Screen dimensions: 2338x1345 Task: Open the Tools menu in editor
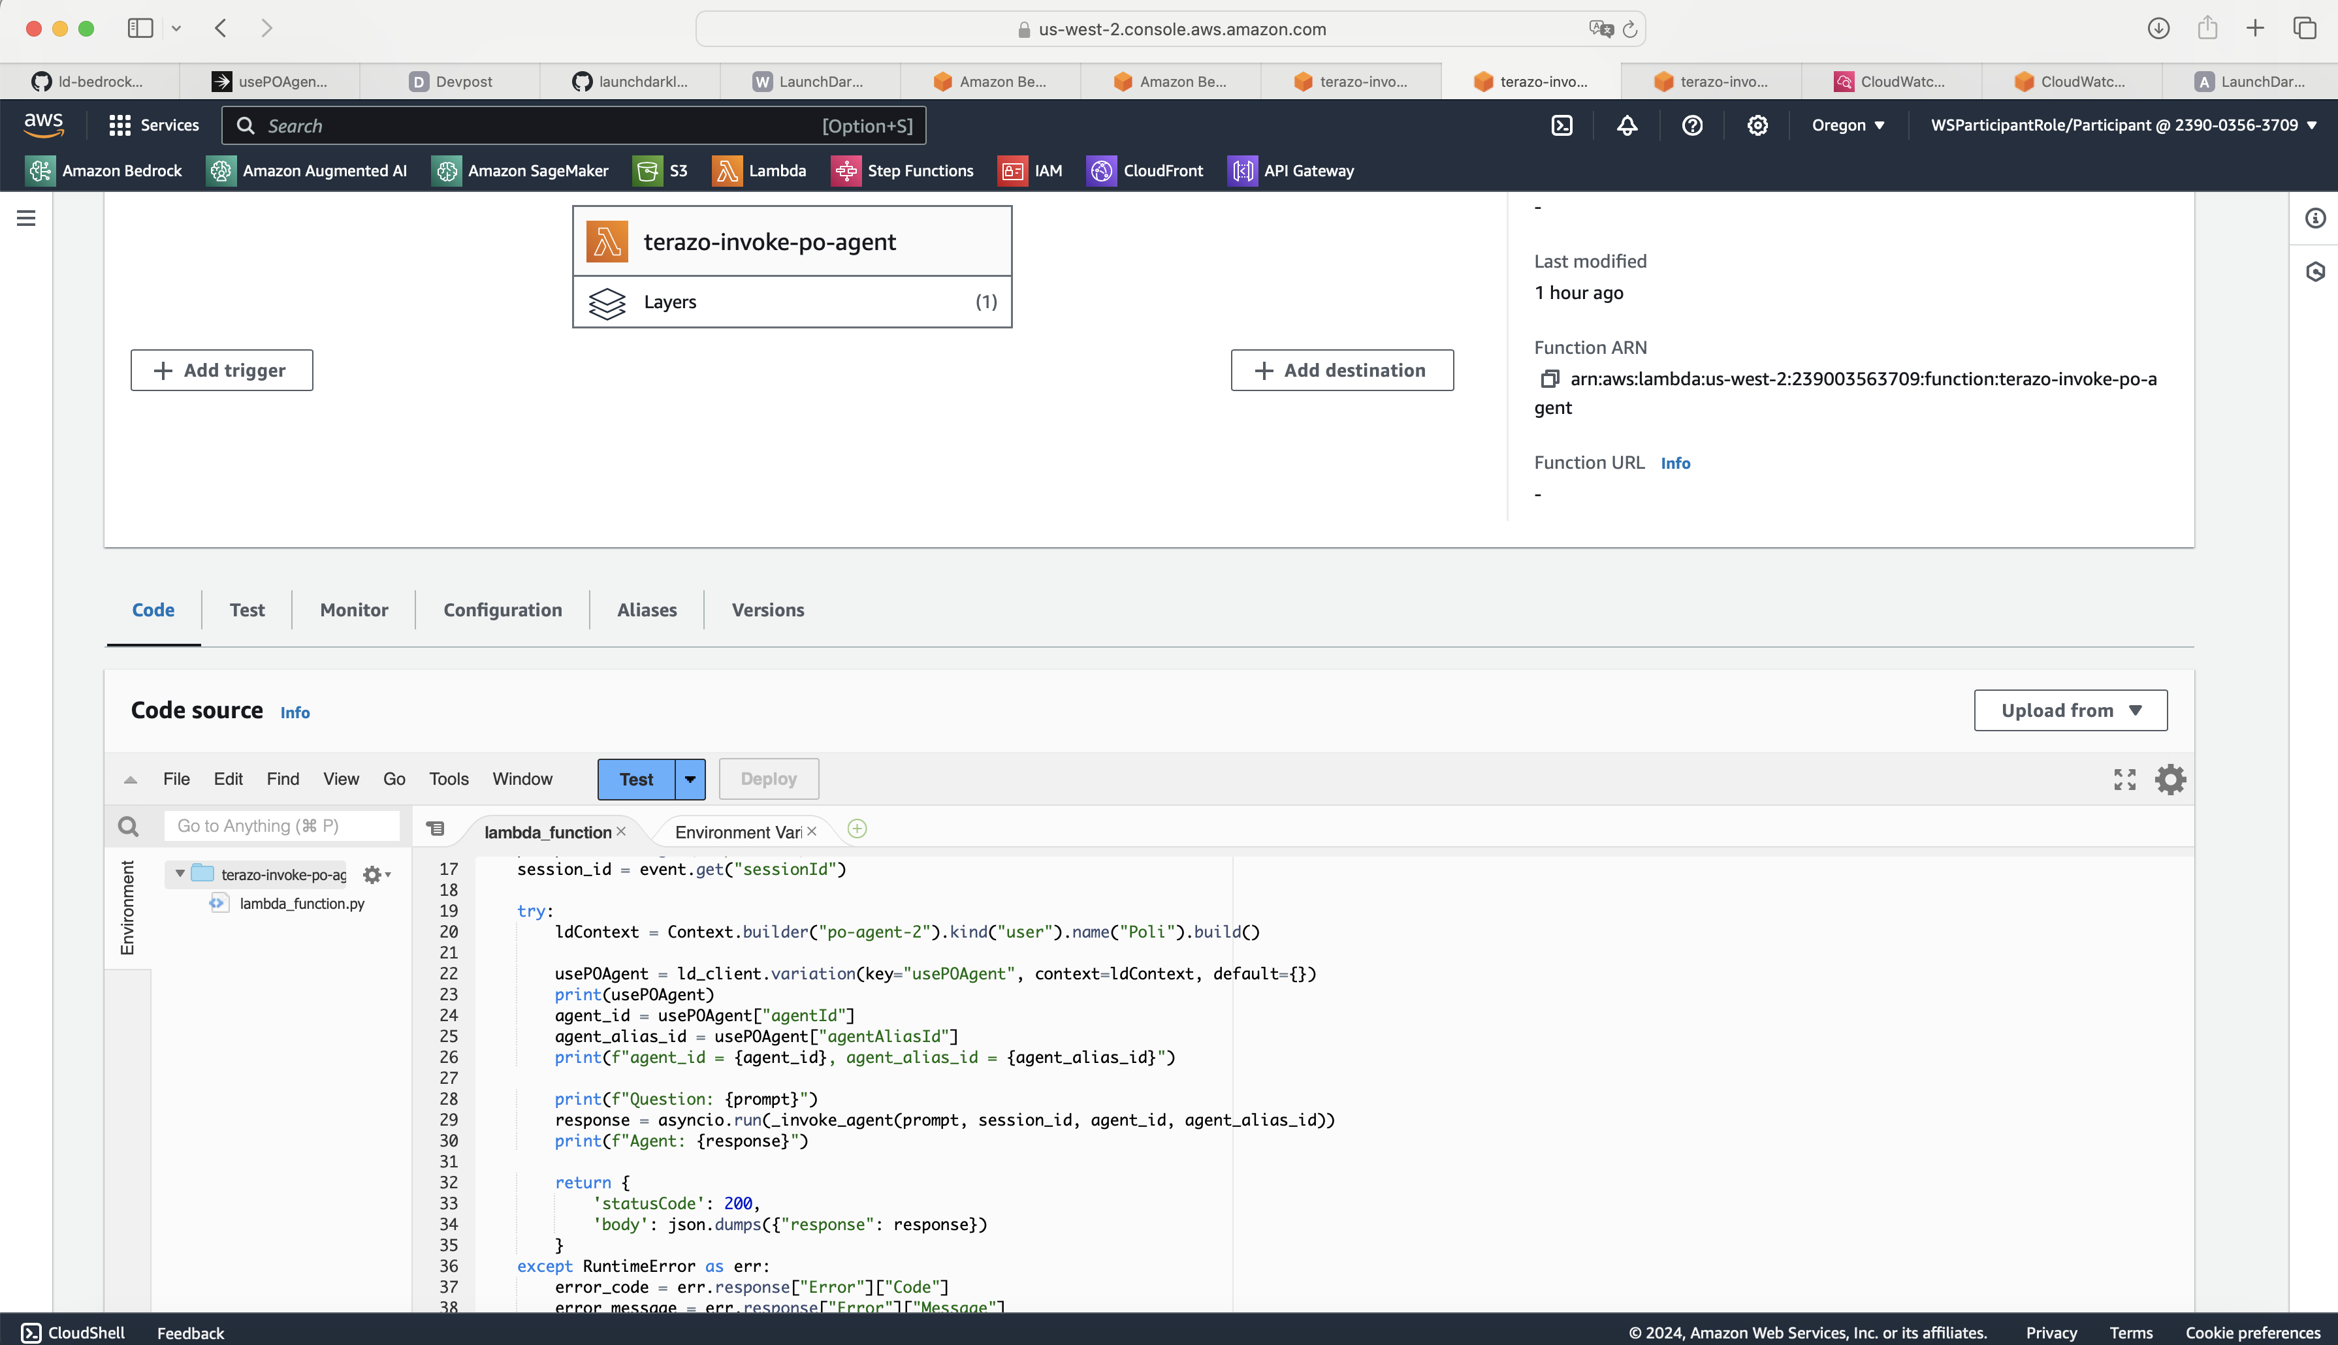448,779
